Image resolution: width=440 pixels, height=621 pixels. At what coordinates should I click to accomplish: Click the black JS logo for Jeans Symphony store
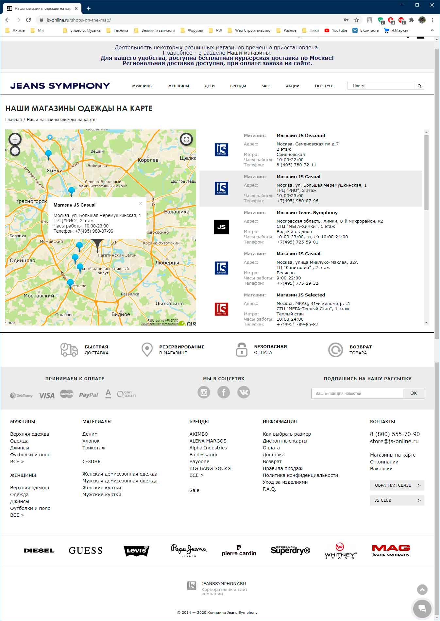point(221,227)
